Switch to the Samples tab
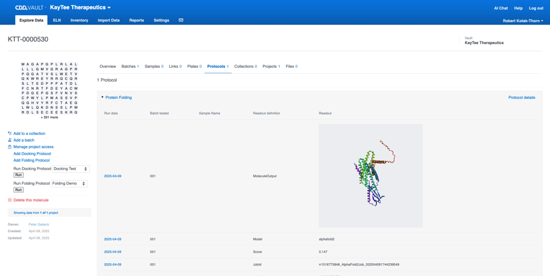 [154, 67]
